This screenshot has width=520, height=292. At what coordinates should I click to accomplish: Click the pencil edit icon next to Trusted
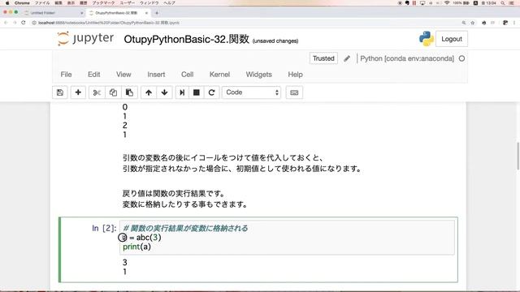pos(347,58)
